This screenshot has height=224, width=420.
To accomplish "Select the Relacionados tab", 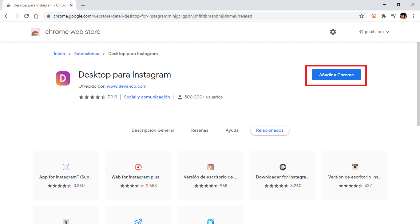I will coord(270,130).
